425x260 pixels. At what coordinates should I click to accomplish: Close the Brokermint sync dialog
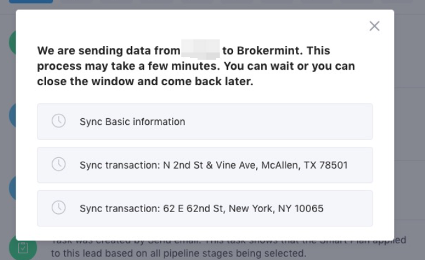(x=374, y=26)
